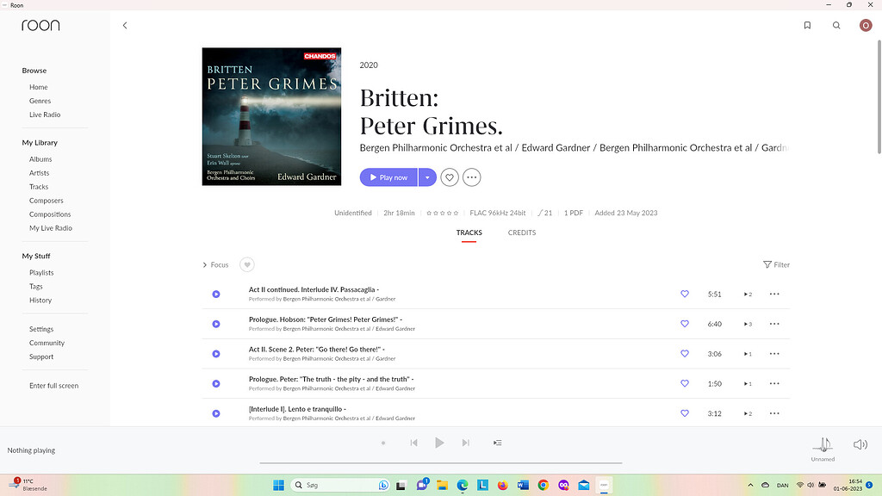Go back using the back arrow

point(125,25)
